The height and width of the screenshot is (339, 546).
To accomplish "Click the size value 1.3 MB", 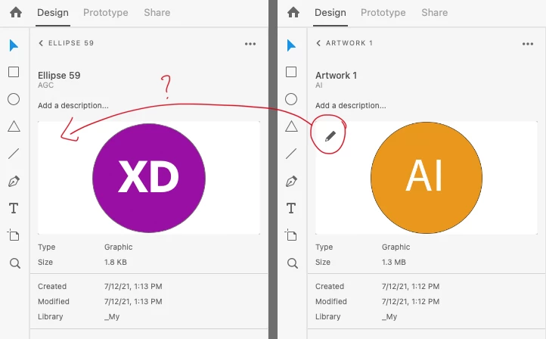I will [393, 262].
